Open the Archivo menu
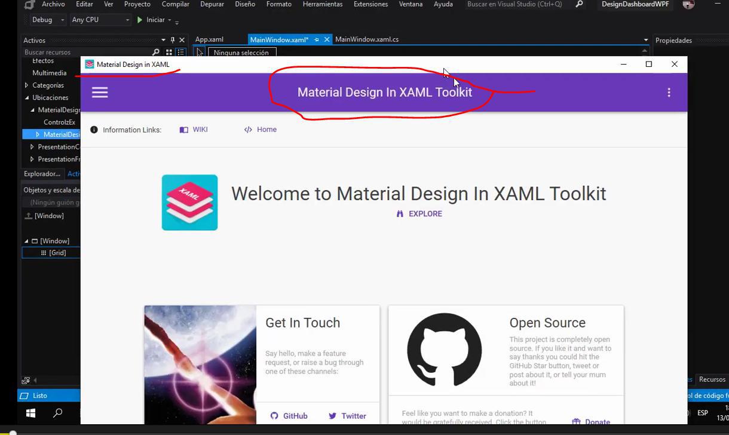This screenshot has height=435, width=729. pyautogui.click(x=53, y=4)
